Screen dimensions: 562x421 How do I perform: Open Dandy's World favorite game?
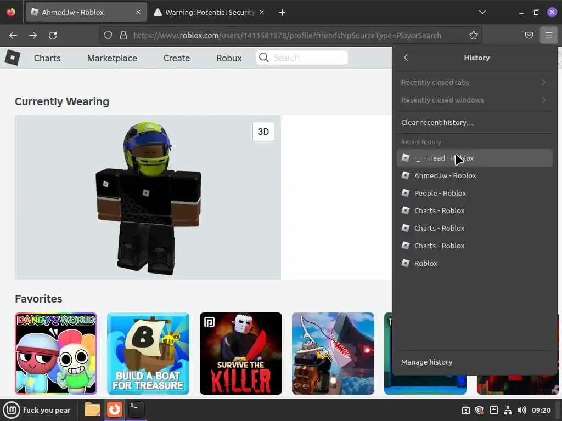point(56,354)
